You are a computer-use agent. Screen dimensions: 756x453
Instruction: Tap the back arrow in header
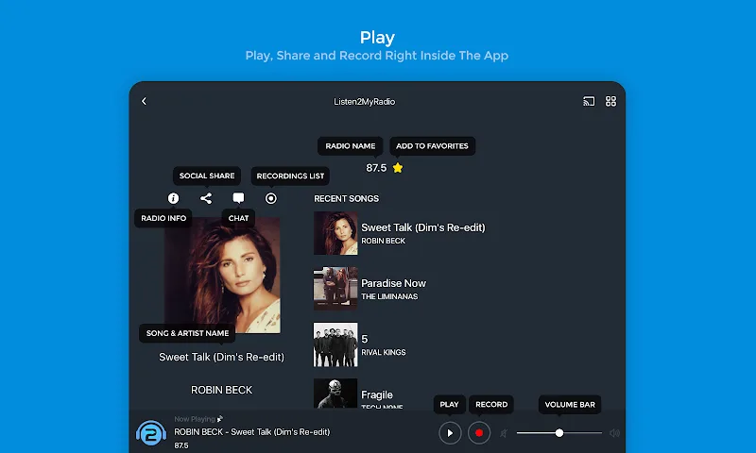click(144, 101)
